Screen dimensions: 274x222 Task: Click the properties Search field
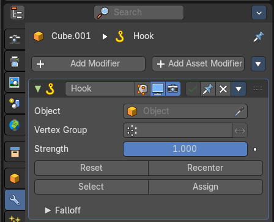pyautogui.click(x=139, y=12)
